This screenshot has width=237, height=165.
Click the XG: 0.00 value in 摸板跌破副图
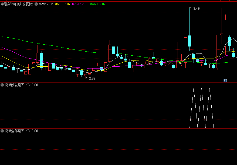pos(32,85)
